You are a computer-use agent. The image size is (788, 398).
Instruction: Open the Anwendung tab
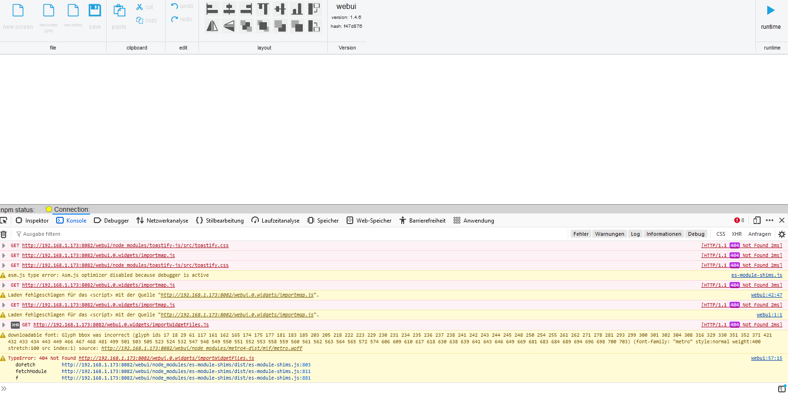pyautogui.click(x=474, y=220)
